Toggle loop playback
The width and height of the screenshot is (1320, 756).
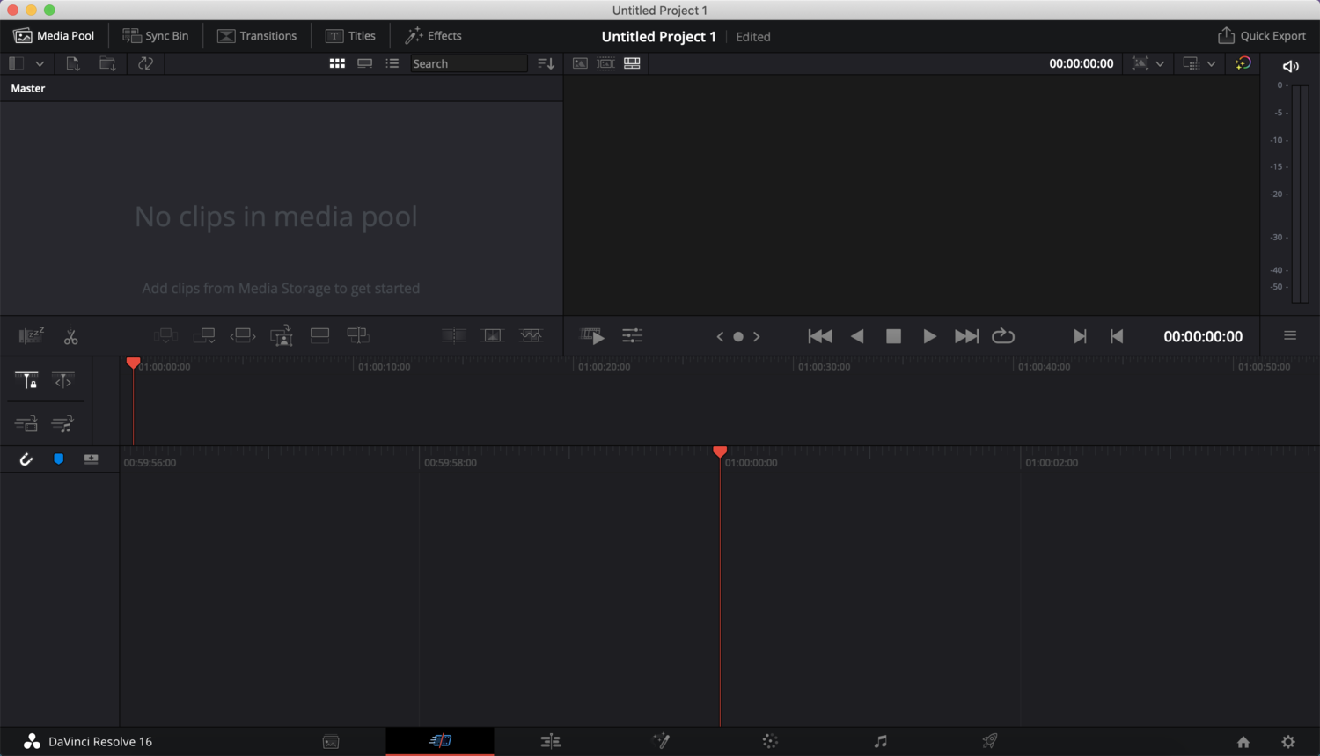pyautogui.click(x=1003, y=336)
